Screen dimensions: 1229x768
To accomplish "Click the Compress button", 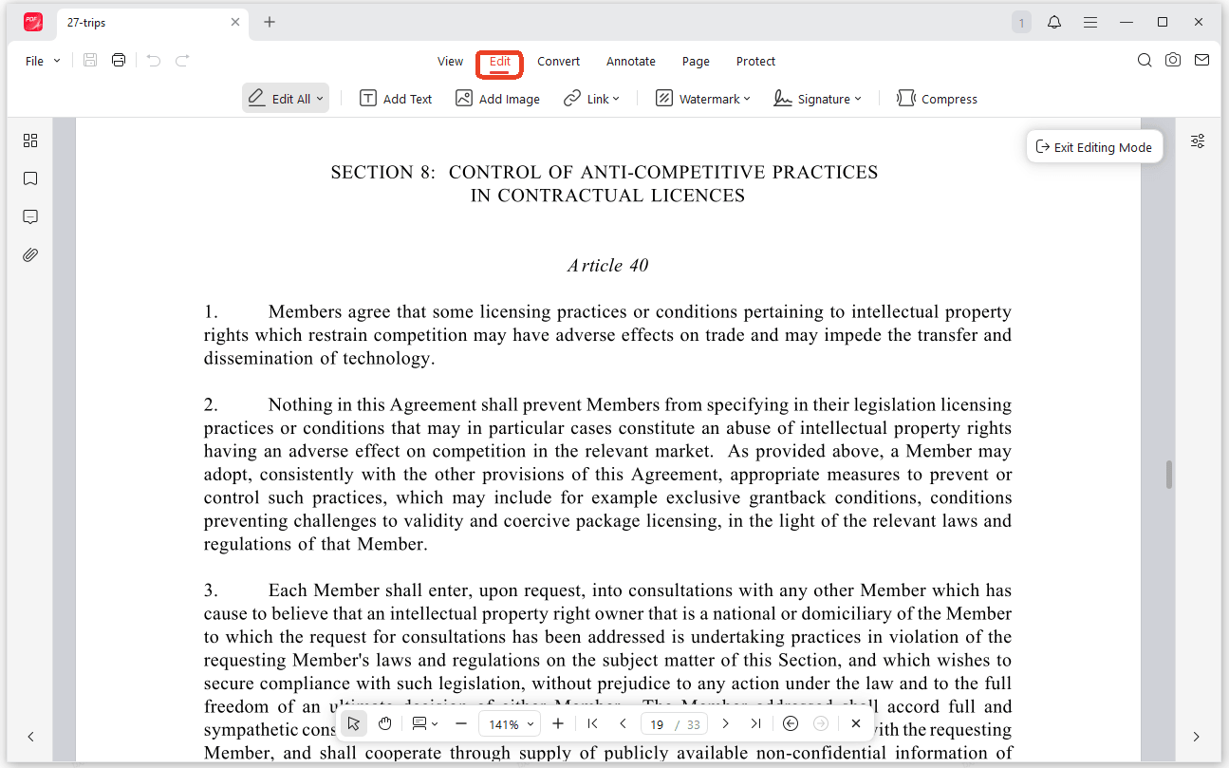I will 937,99.
